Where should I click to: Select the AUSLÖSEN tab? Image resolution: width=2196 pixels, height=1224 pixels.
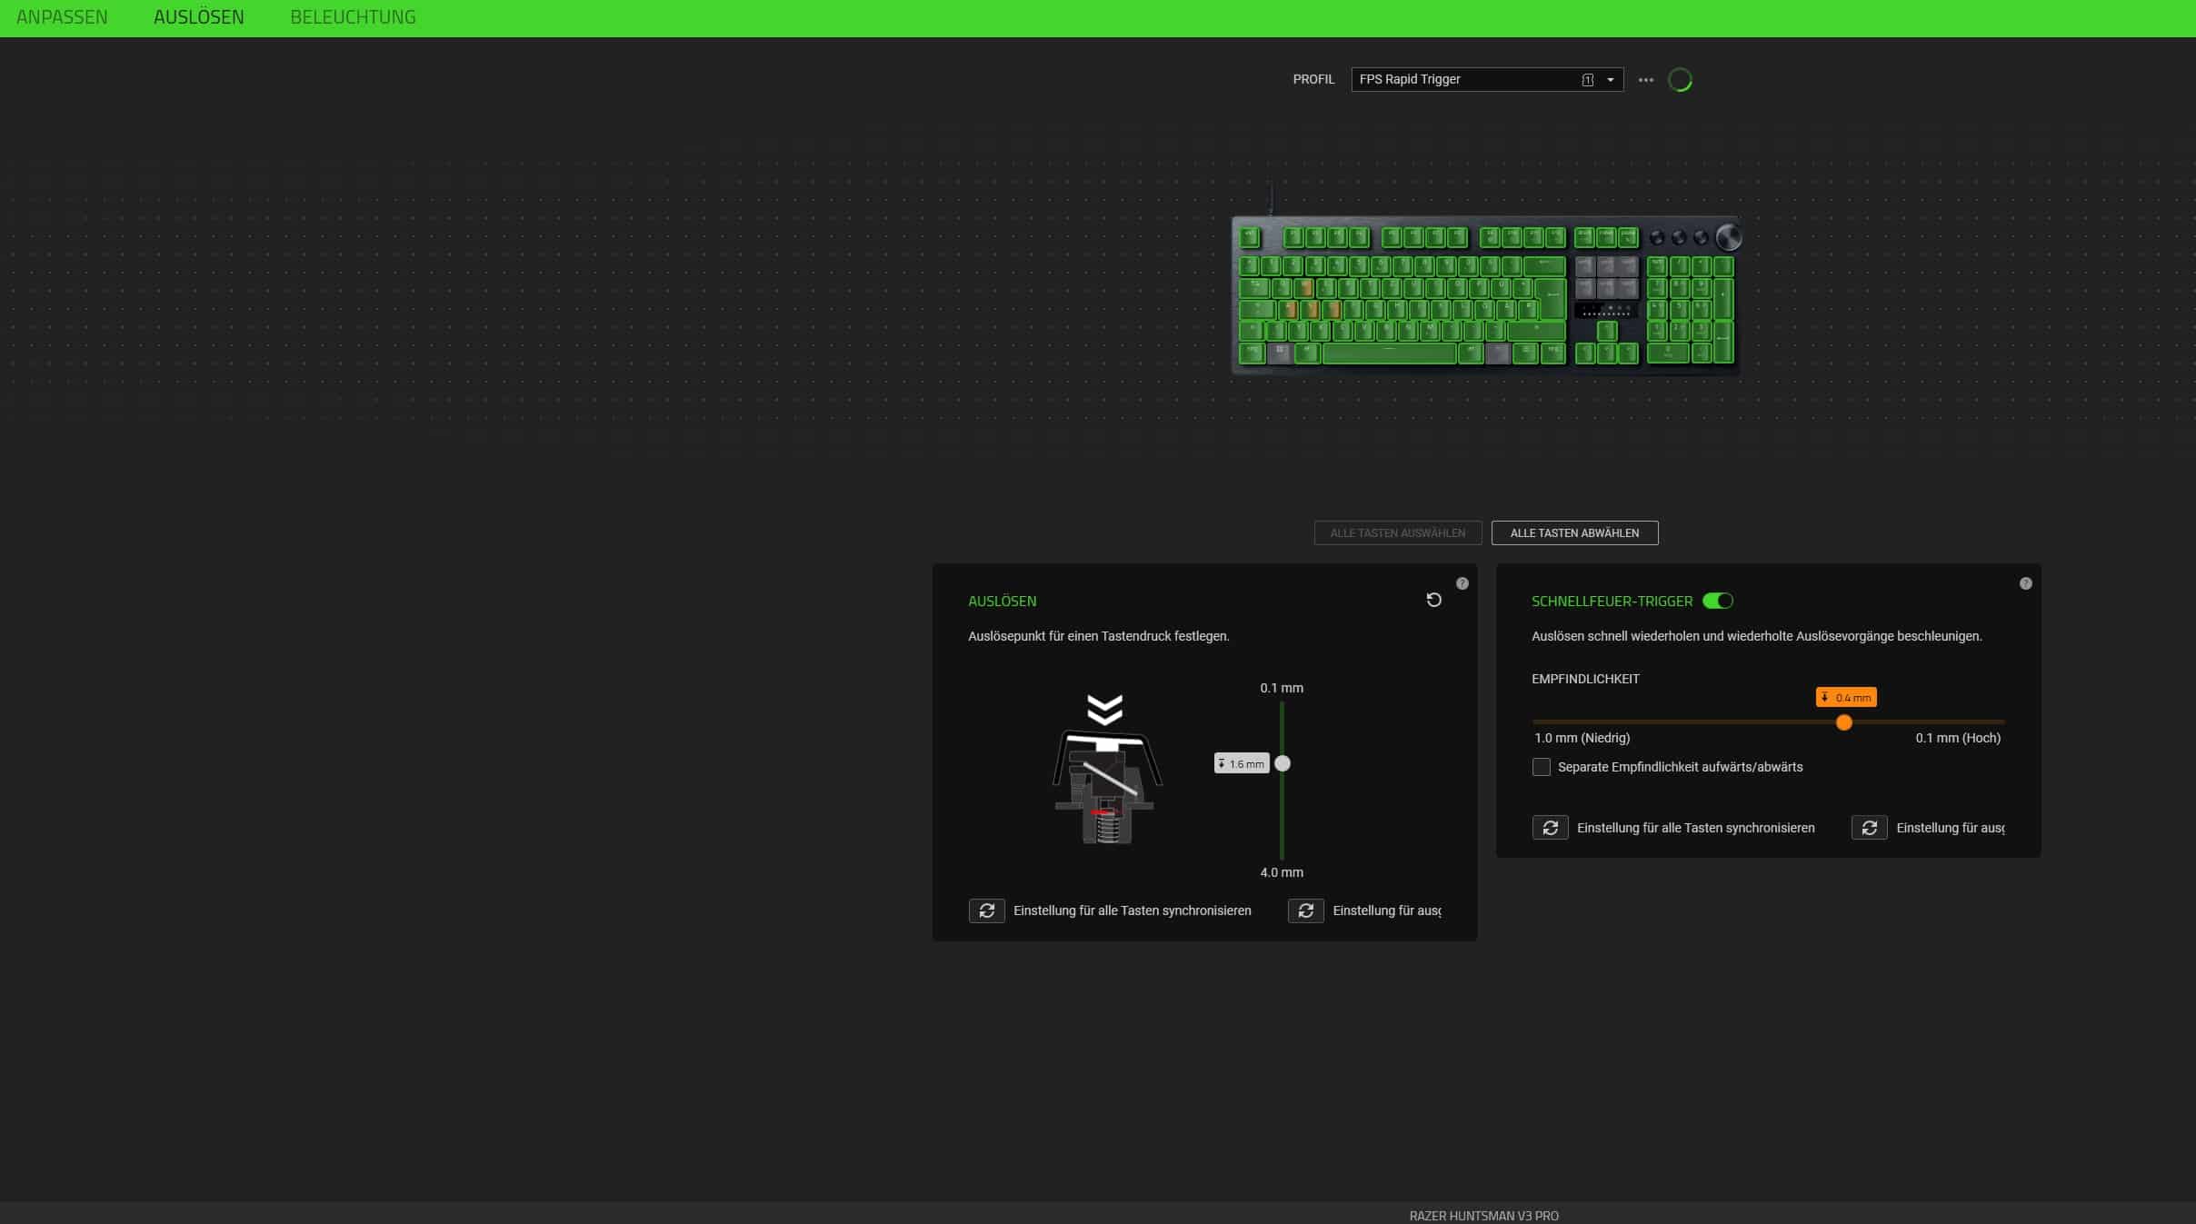click(x=198, y=17)
